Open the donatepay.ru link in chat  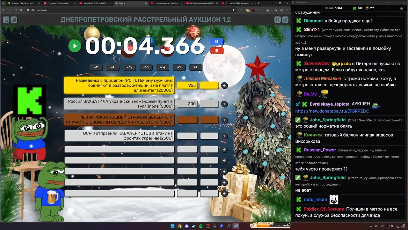point(332,111)
